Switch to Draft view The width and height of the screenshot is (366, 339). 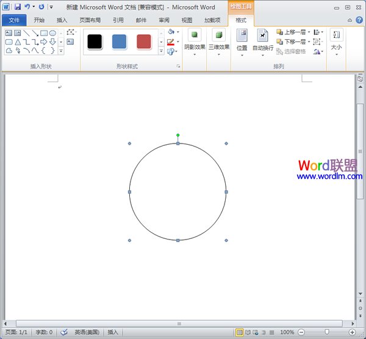pos(271,332)
